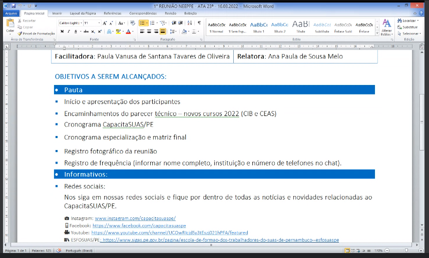Click the Colar (Paste) icon
Screen dimensions: 429x258
[x=10, y=25]
